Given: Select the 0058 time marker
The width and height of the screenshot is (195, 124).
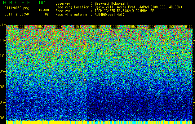Looking at the screenshot, I should tap(152, 27).
